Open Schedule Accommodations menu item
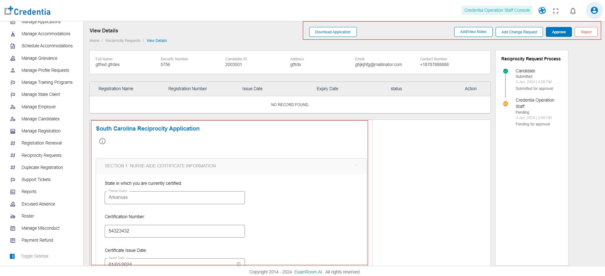Image resolution: width=605 pixels, height=276 pixels. pyautogui.click(x=47, y=46)
